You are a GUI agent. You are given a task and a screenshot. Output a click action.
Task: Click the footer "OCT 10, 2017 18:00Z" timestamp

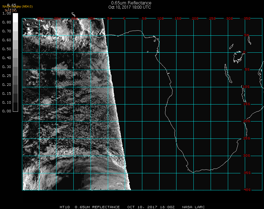(151, 207)
